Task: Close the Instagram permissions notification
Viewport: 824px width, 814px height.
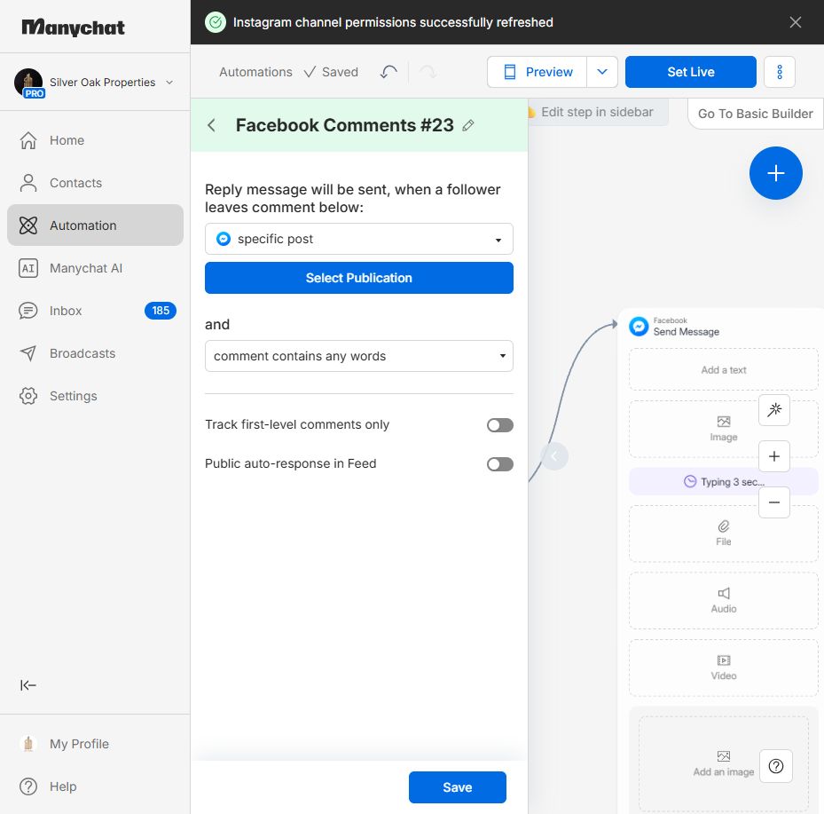Action: coord(795,22)
